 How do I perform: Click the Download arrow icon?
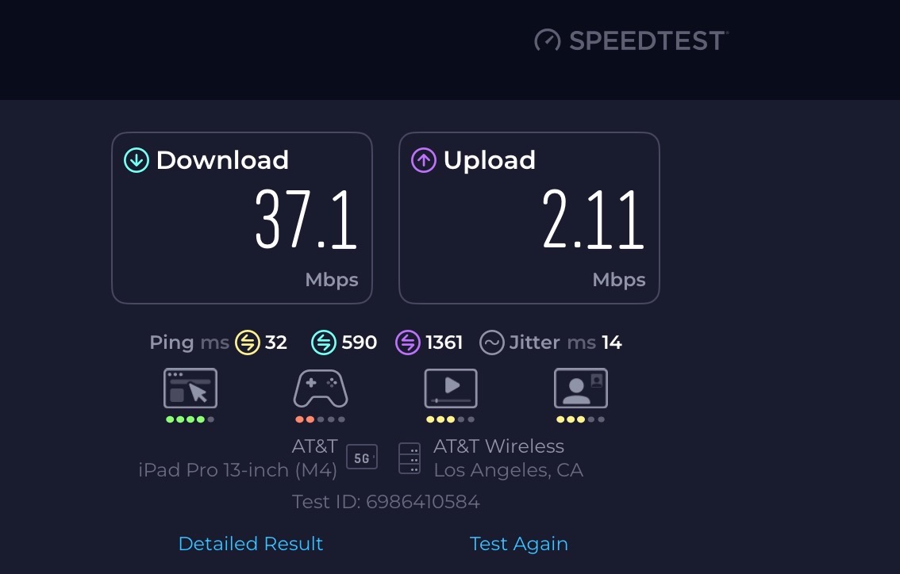tap(137, 159)
